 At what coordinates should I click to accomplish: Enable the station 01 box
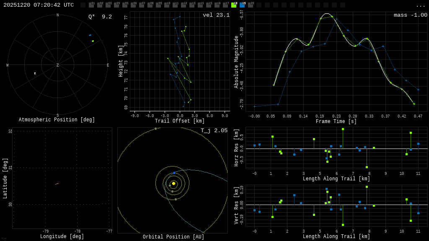91,5
